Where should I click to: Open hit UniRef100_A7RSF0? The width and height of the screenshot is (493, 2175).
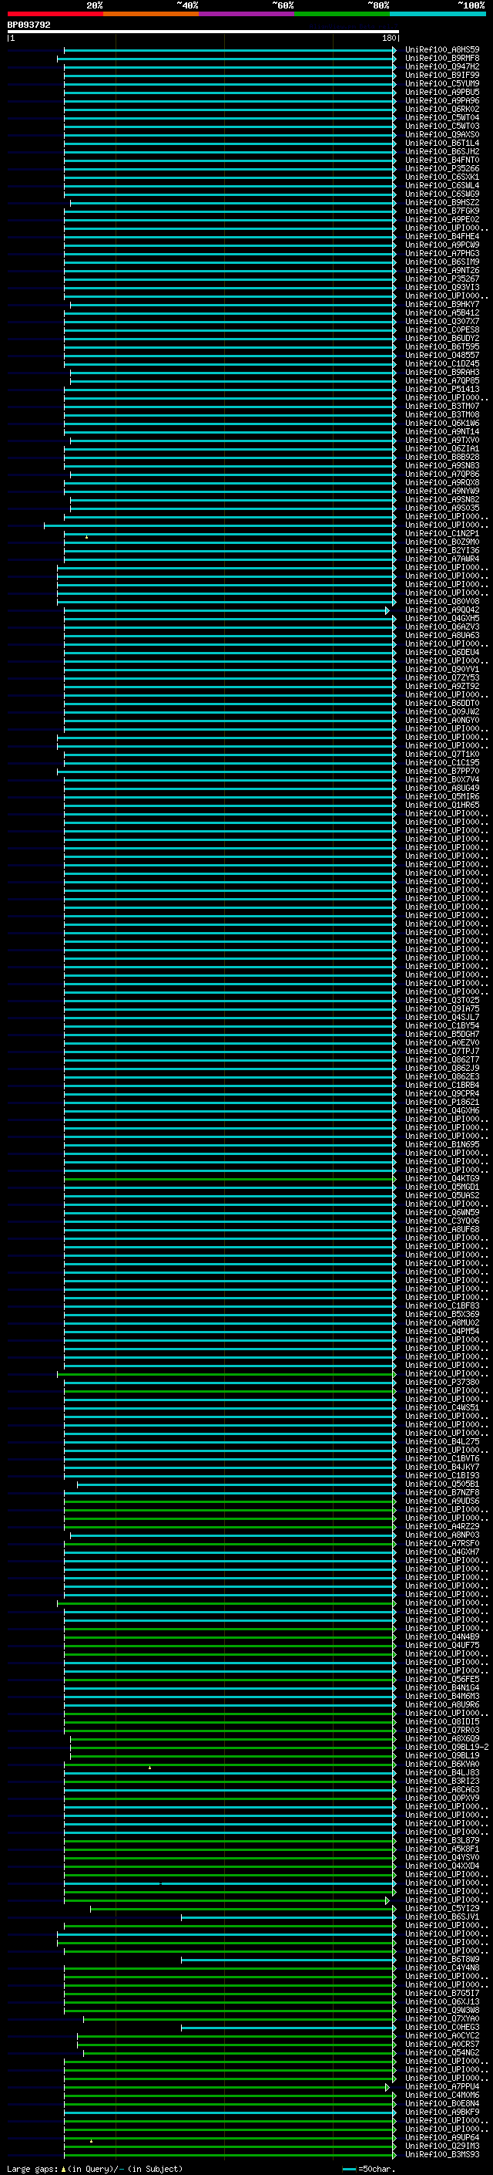[441, 1543]
